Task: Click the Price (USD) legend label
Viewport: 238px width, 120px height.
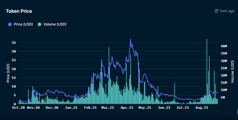Action: [24, 24]
